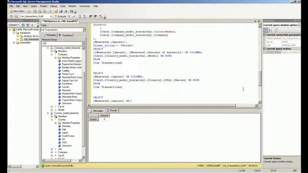The width and height of the screenshot is (308, 173).
Task: Click the Analysis Services MDX Query icon
Action: (x=35, y=11)
